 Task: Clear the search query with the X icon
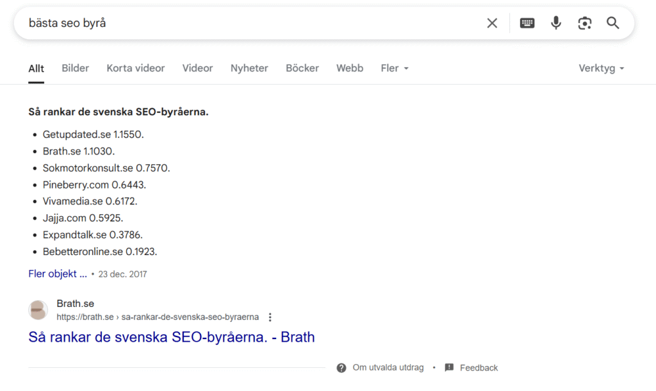[x=492, y=23]
